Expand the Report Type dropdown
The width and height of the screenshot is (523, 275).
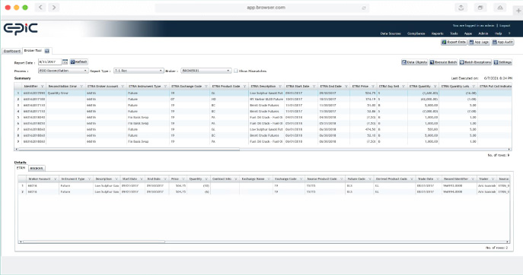[139, 71]
